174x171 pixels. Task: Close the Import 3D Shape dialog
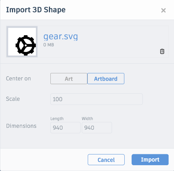tap(163, 11)
